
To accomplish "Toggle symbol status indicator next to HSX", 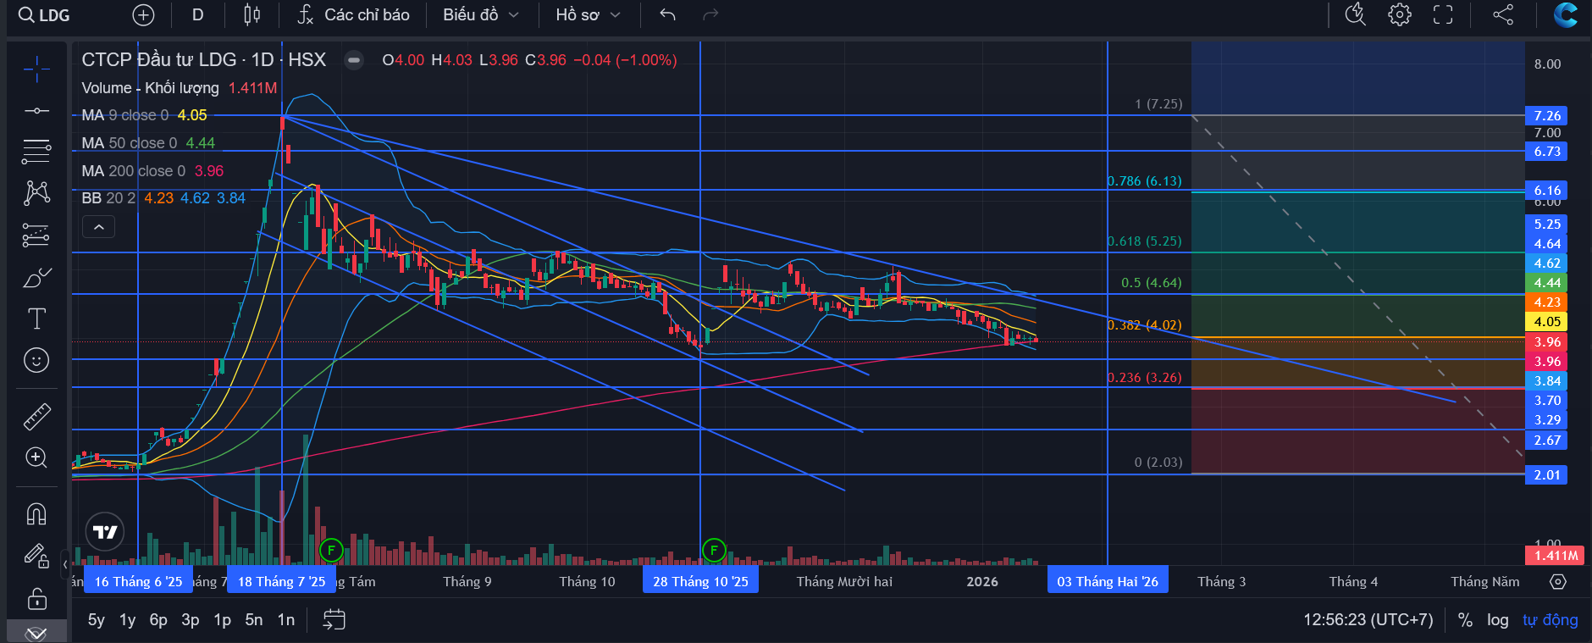I will (354, 60).
